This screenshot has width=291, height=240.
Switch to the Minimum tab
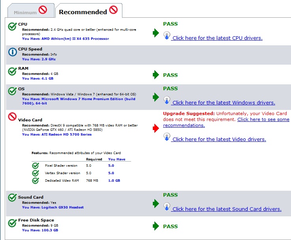pyautogui.click(x=31, y=11)
